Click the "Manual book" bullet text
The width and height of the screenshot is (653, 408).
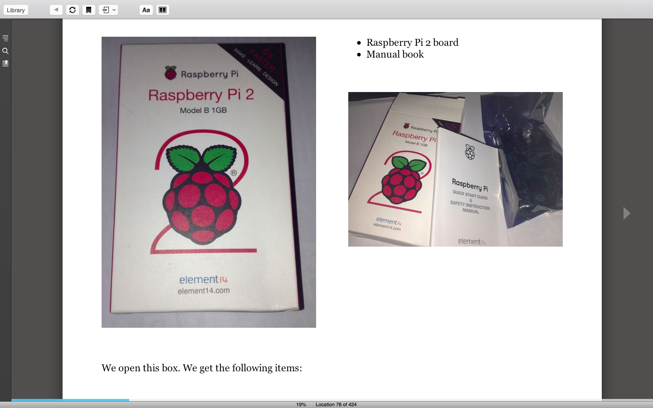[x=395, y=54]
